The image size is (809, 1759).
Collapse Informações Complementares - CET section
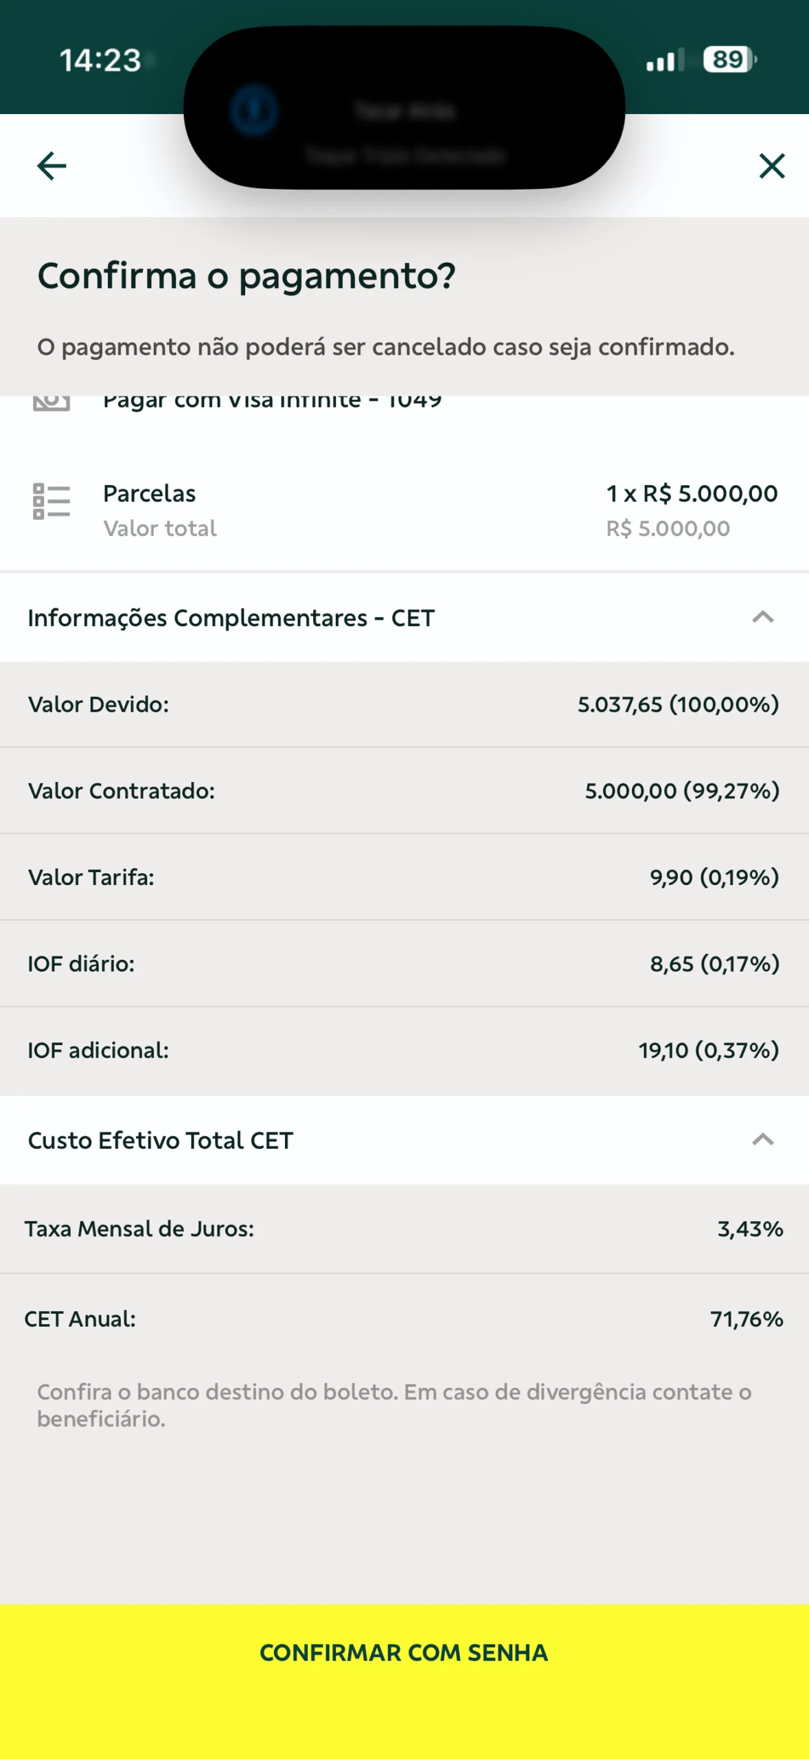coord(762,617)
